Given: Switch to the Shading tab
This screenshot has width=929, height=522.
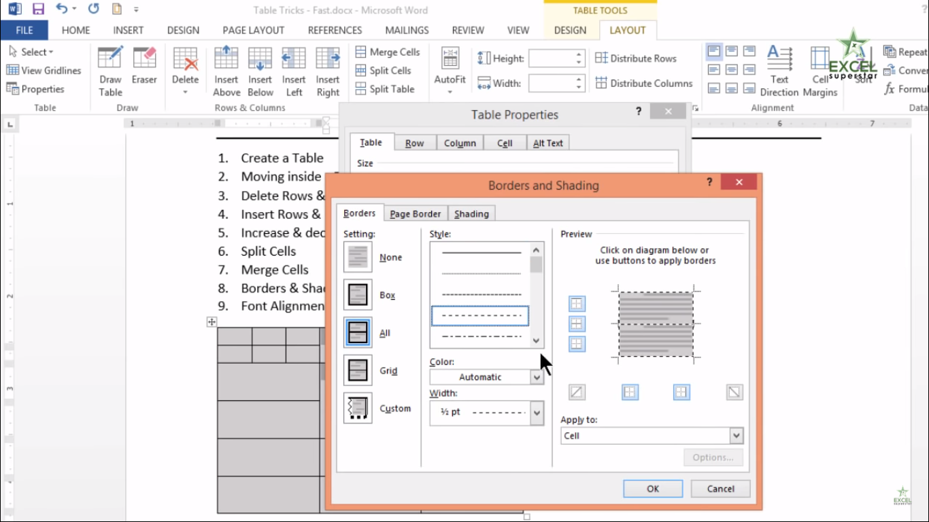Looking at the screenshot, I should point(471,213).
